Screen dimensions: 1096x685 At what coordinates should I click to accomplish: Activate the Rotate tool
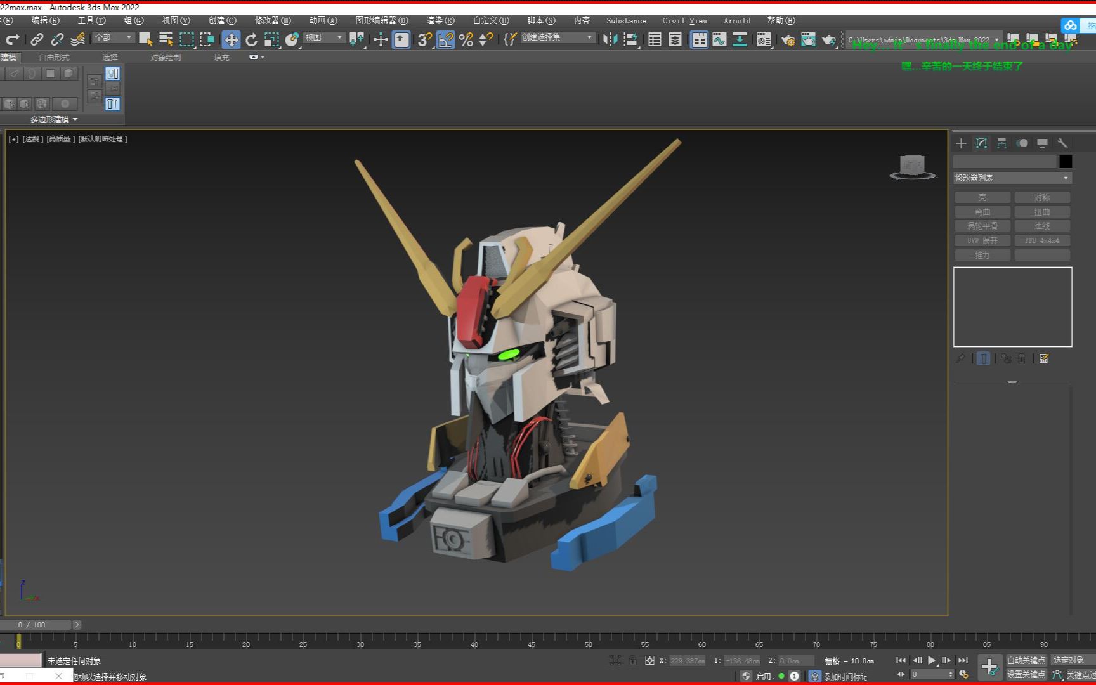pos(252,40)
